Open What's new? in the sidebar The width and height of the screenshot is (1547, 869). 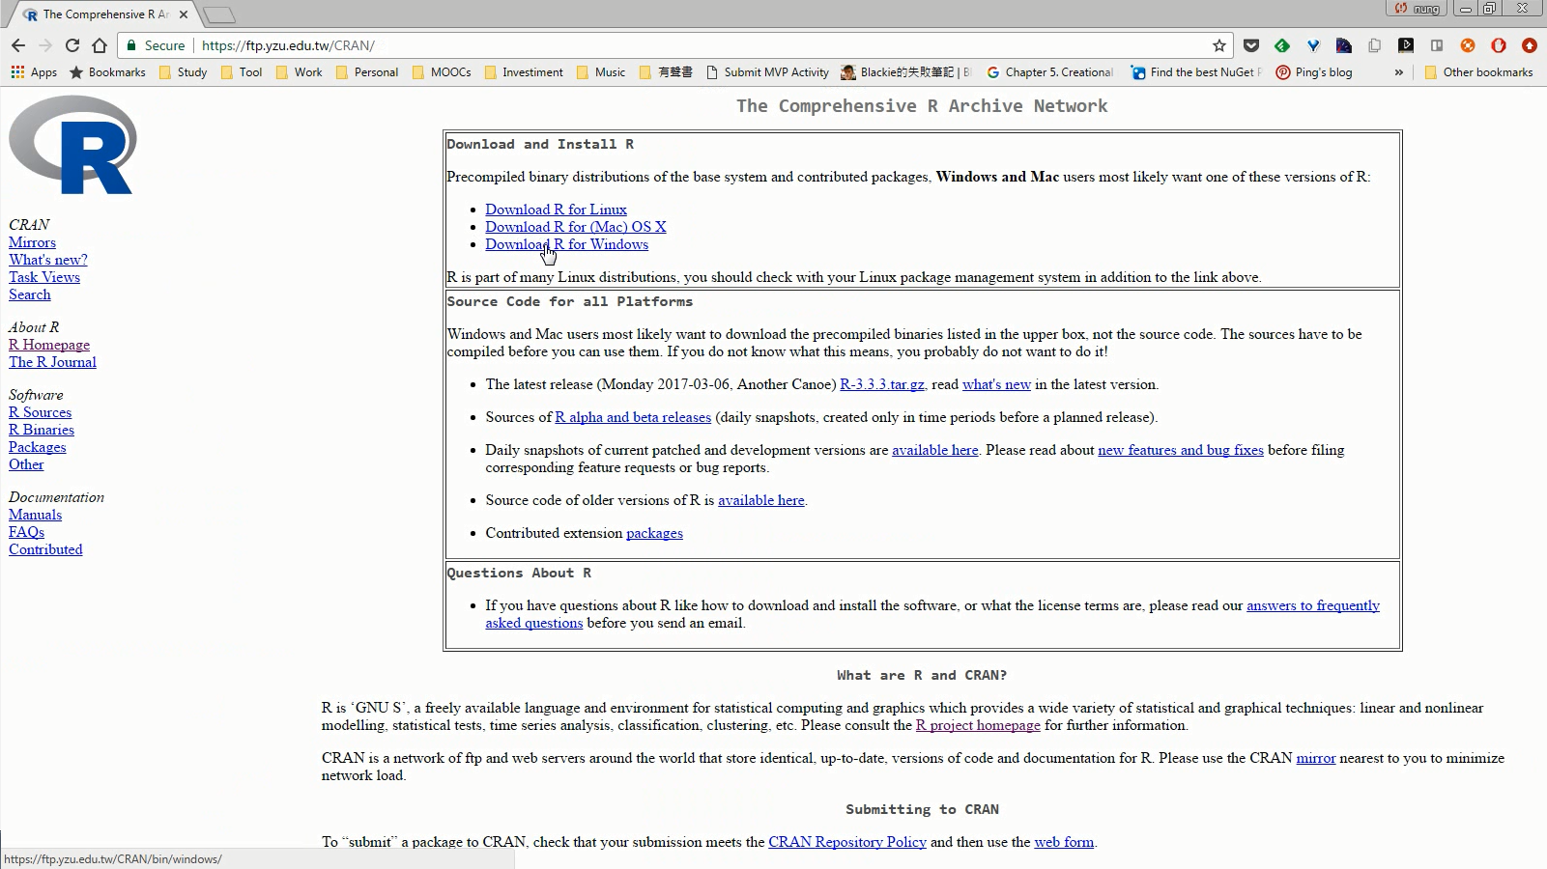click(x=48, y=260)
